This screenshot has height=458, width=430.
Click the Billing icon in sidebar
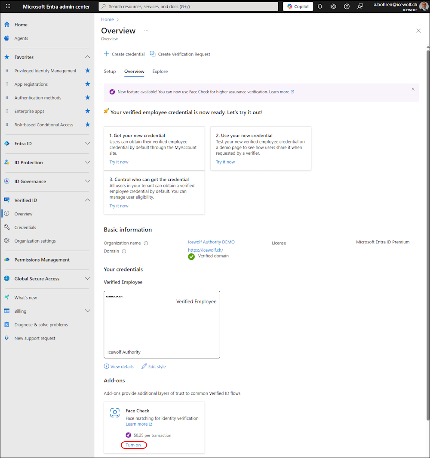click(7, 311)
